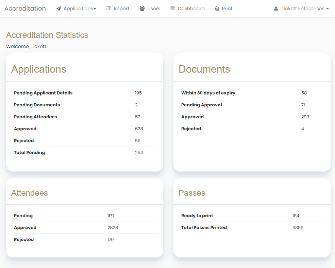Click the Applications Rejected label
The height and width of the screenshot is (268, 335).
[x=24, y=141]
